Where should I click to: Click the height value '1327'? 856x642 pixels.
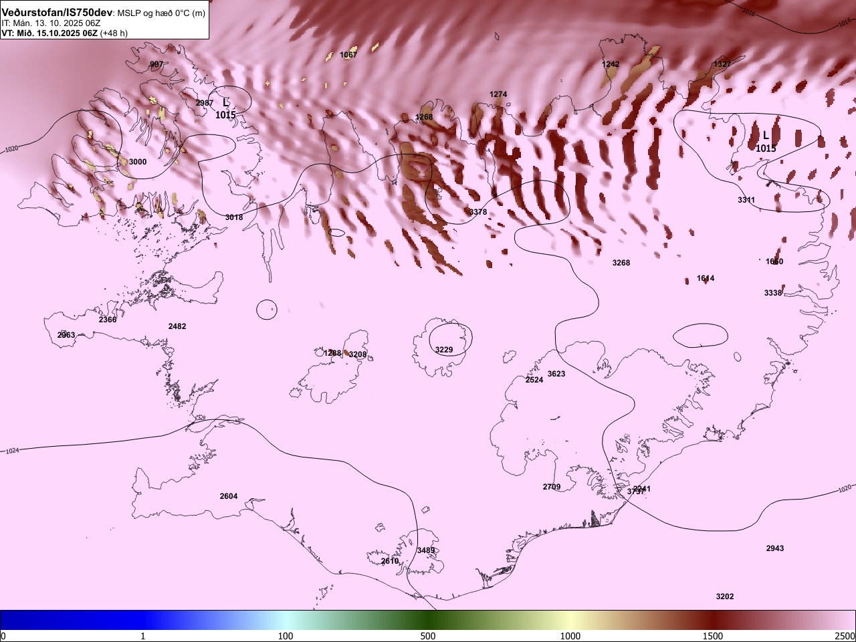tap(722, 64)
